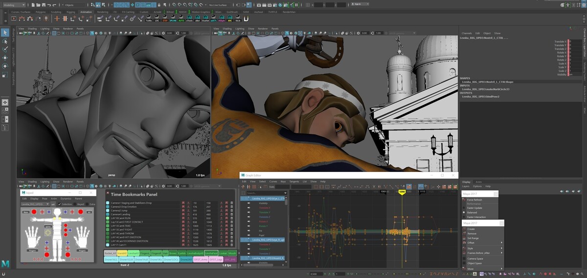Activate the Select tool arrow in toolbox
Screen dimensions: 587x278
tap(4, 32)
